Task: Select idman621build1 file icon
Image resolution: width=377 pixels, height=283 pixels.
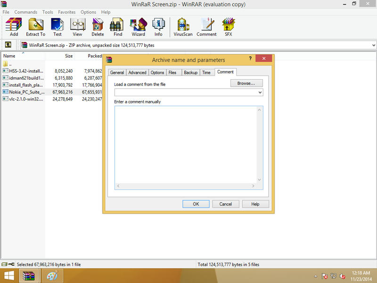Action: tap(5, 78)
